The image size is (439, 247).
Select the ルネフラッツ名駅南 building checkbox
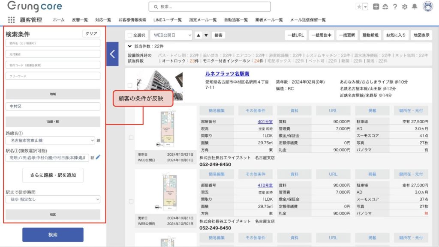click(x=130, y=85)
